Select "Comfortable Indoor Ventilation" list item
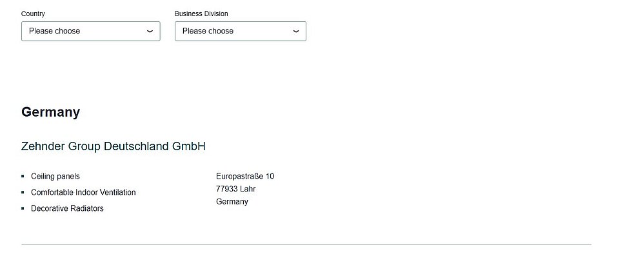625x274 pixels. [83, 192]
